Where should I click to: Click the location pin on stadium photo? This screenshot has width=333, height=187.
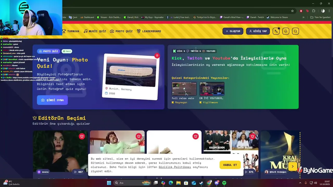(x=157, y=56)
